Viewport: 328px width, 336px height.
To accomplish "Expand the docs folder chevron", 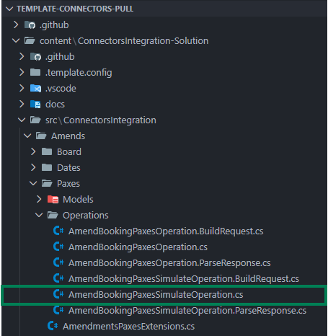I will pos(22,104).
